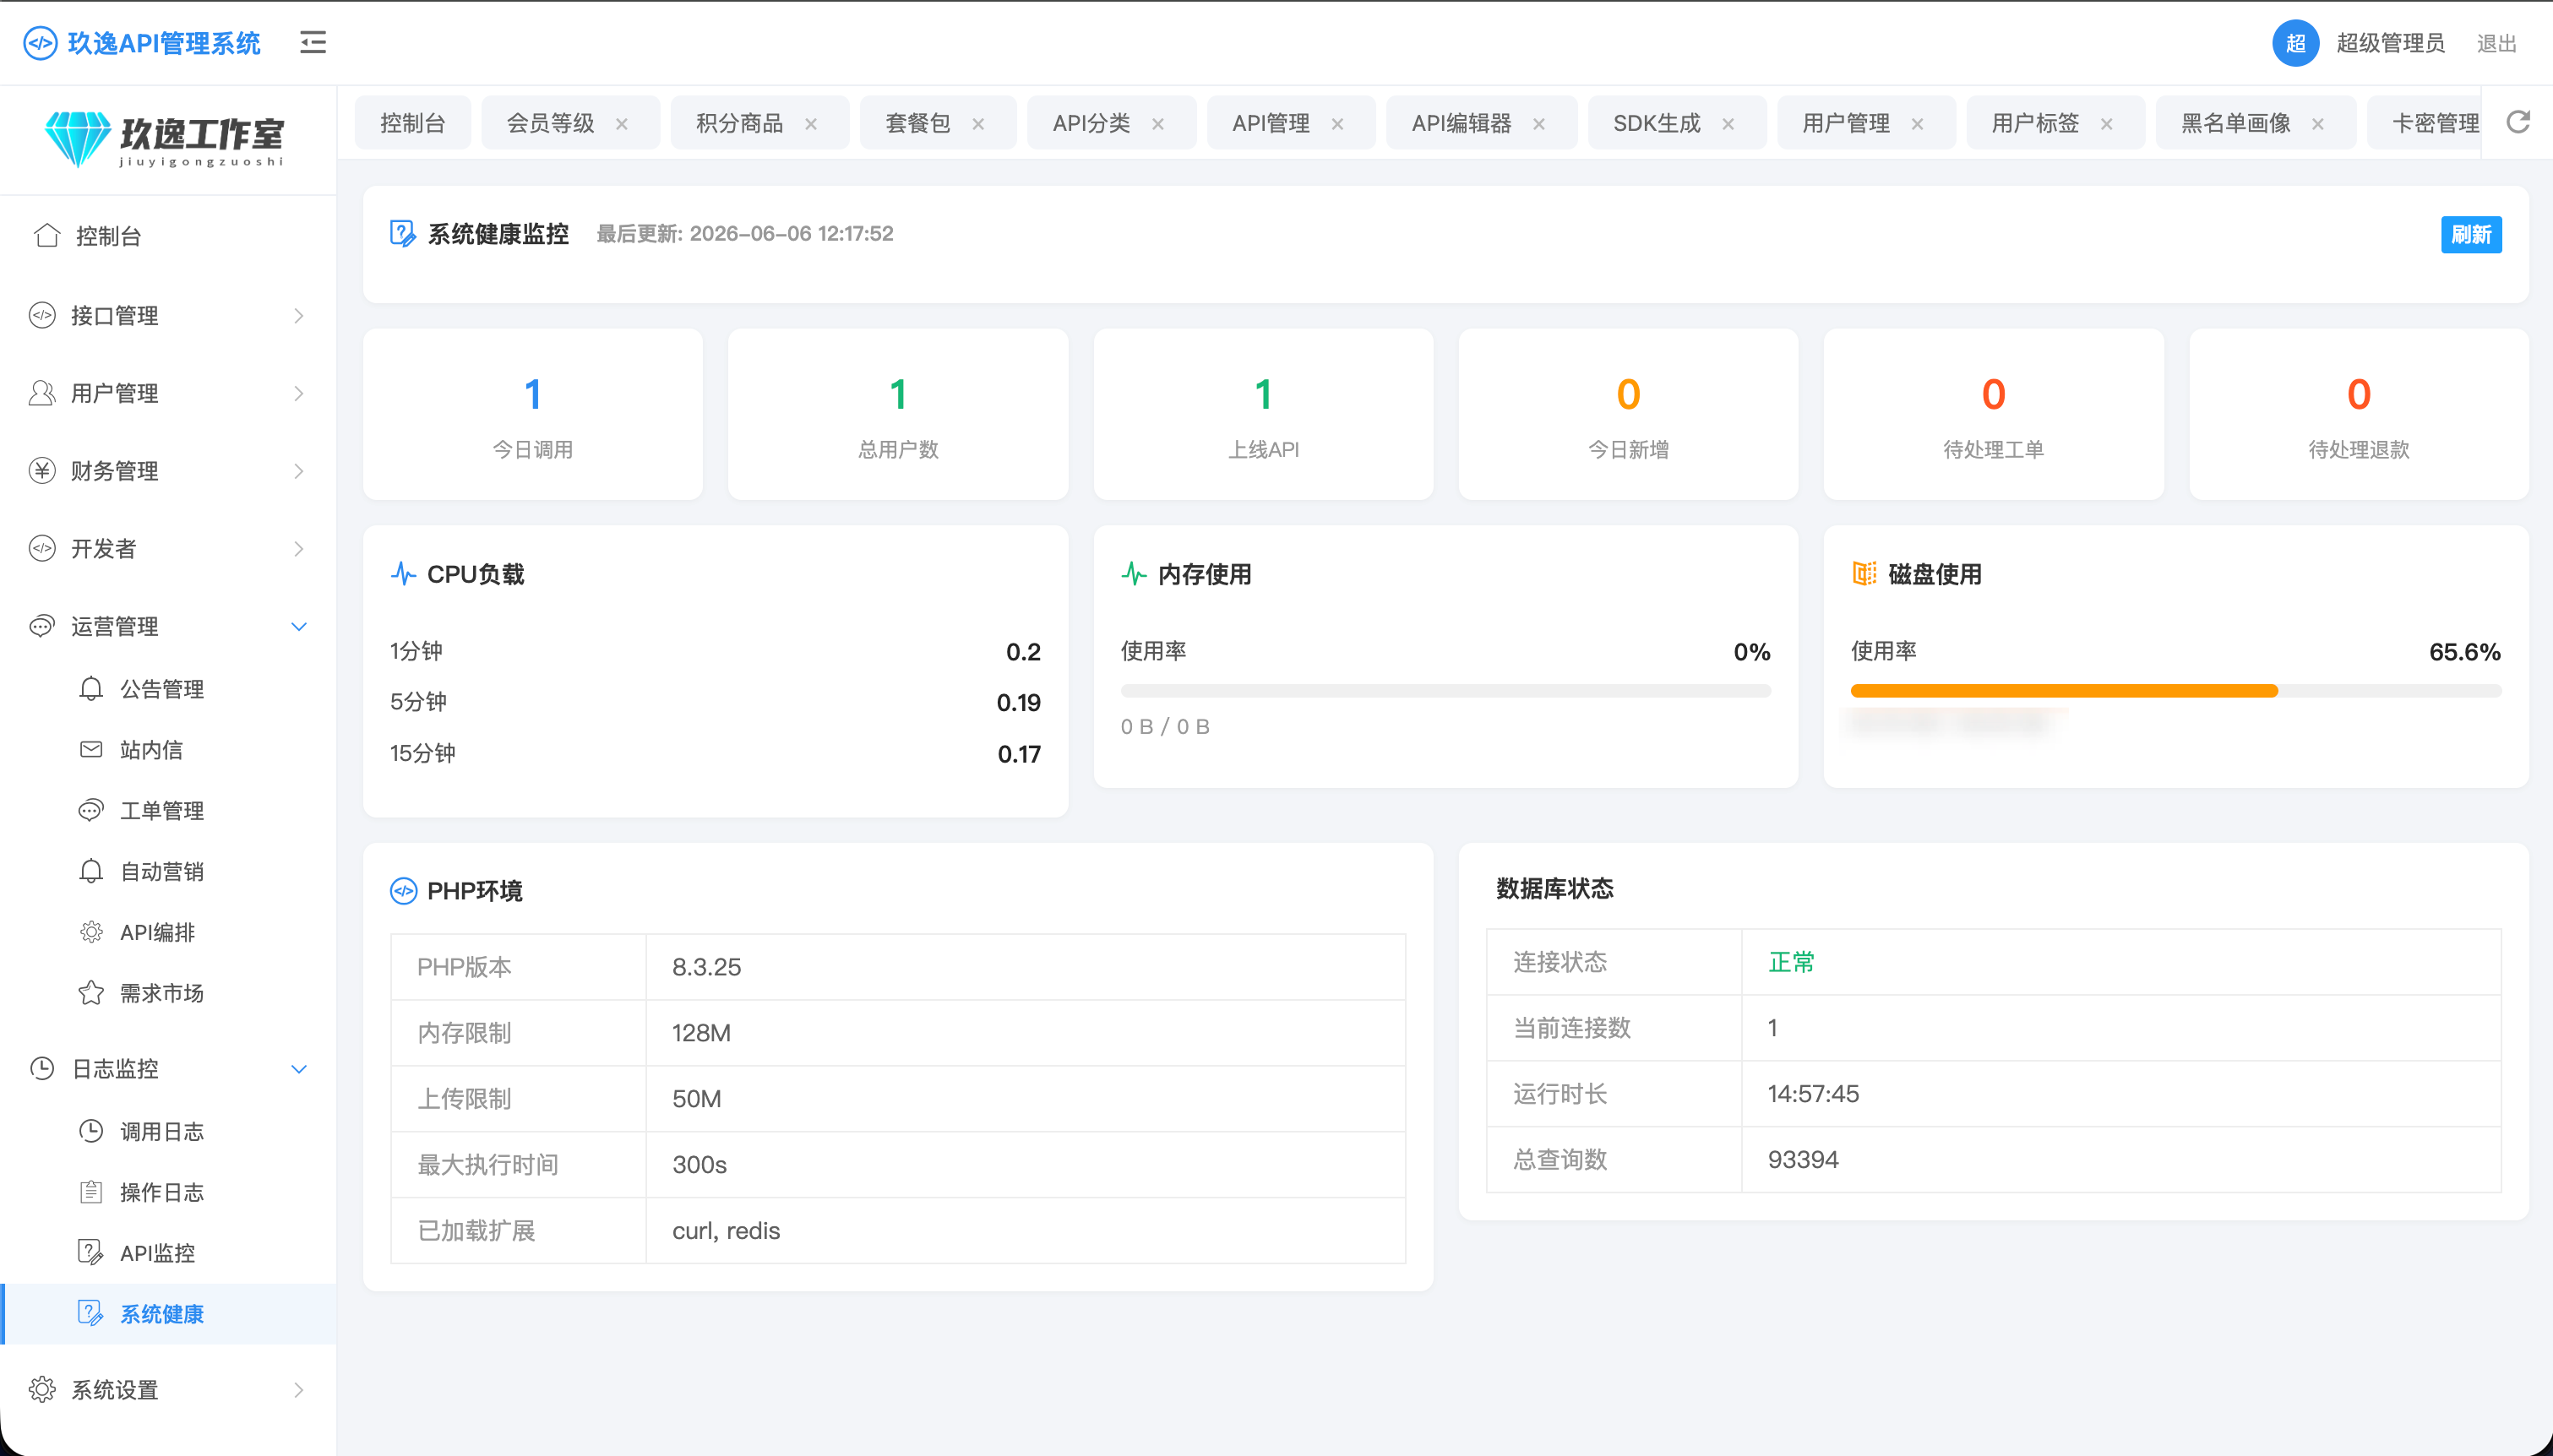Click the 公告管理 bell icon
The image size is (2553, 1456).
point(91,688)
